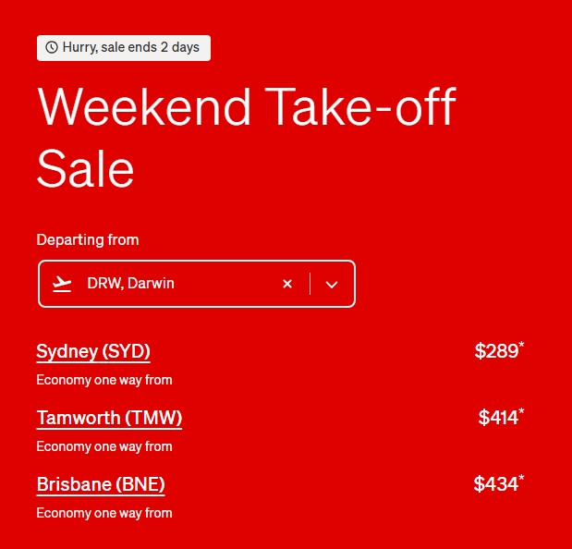Open the Brisbane (BNE) destination link

tap(101, 484)
